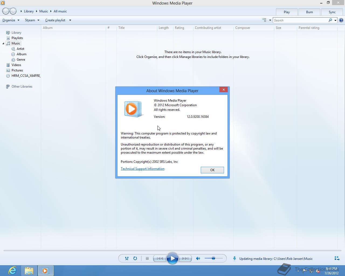Expand the View options dropdown arrow

point(270,20)
